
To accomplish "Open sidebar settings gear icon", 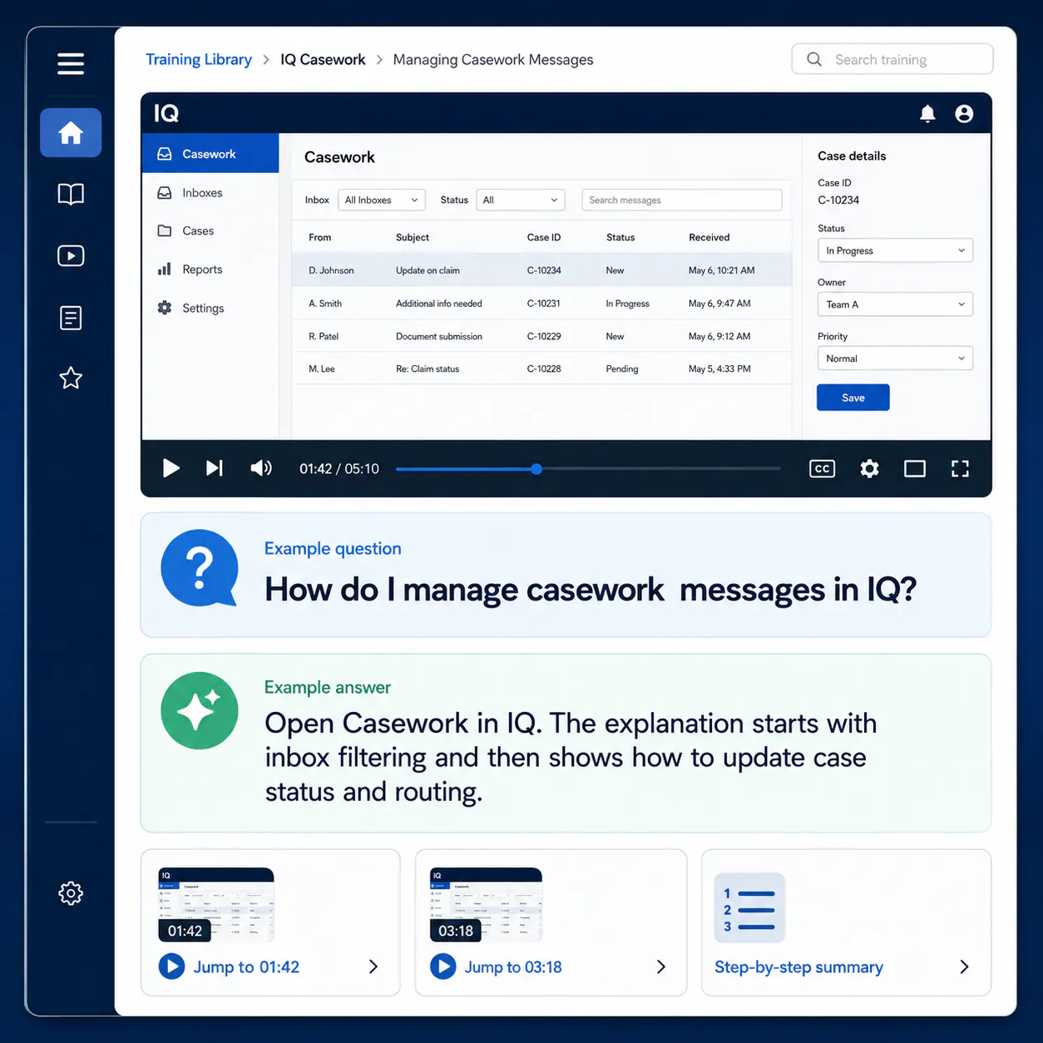I will coord(71,893).
